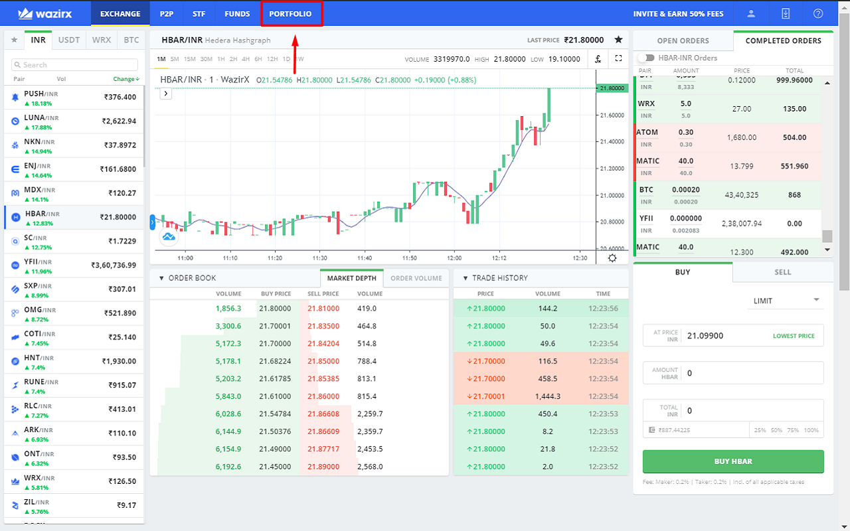The width and height of the screenshot is (850, 531).
Task: Open chart settings gear icon
Action: [x=612, y=258]
